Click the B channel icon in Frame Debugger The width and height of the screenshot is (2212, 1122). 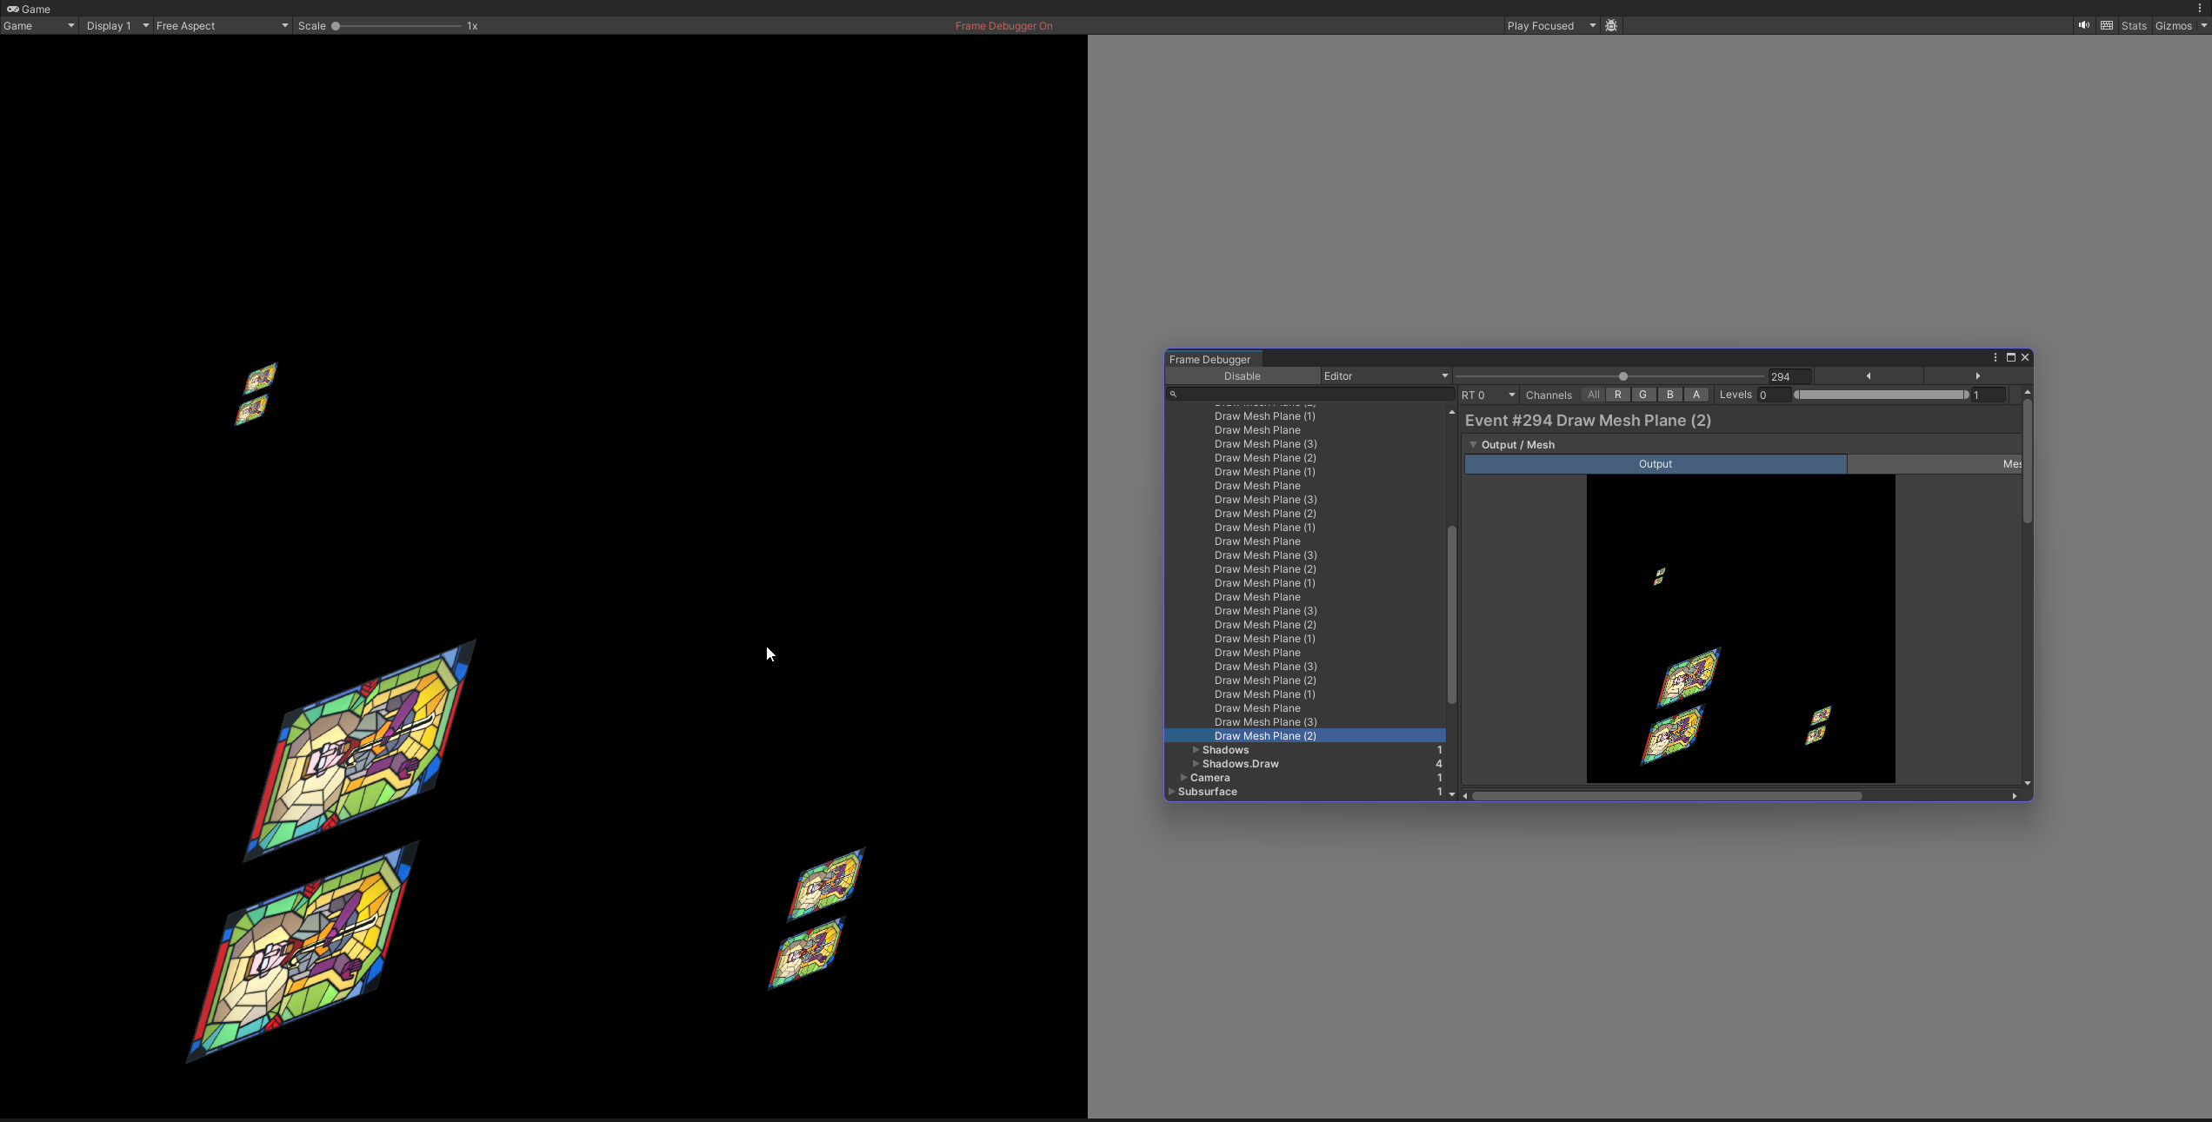[x=1669, y=395]
